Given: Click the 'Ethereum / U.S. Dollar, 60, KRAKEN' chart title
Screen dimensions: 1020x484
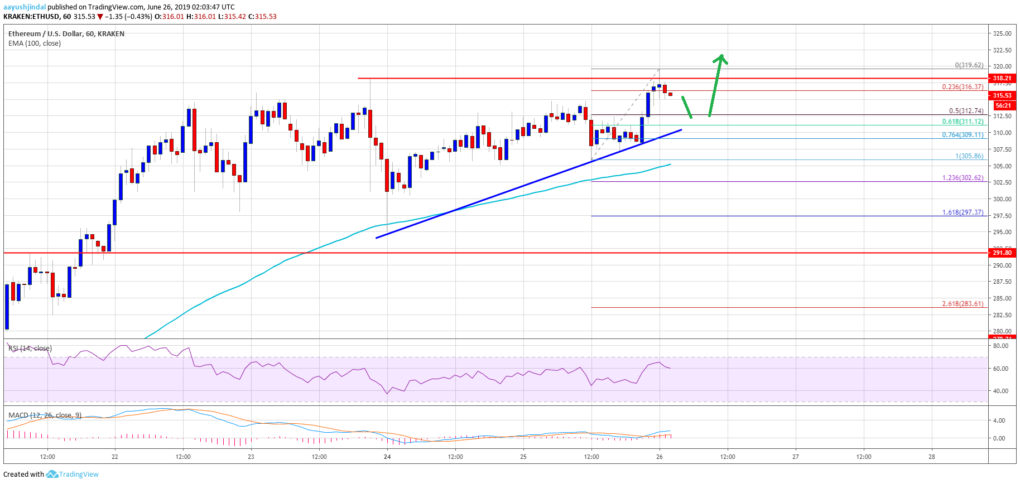Looking at the screenshot, I should pyautogui.click(x=66, y=34).
